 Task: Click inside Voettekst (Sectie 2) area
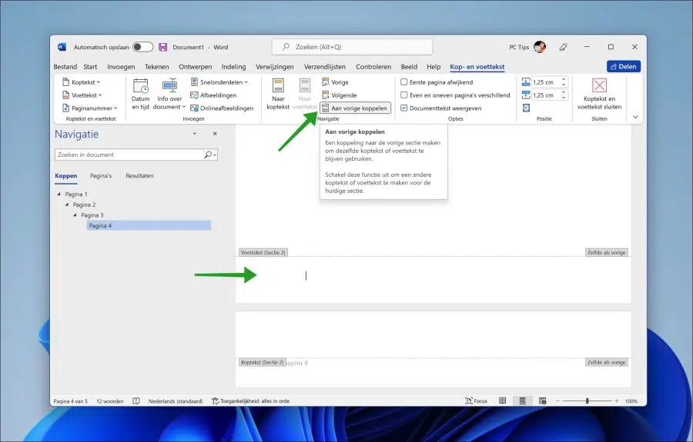click(x=433, y=280)
